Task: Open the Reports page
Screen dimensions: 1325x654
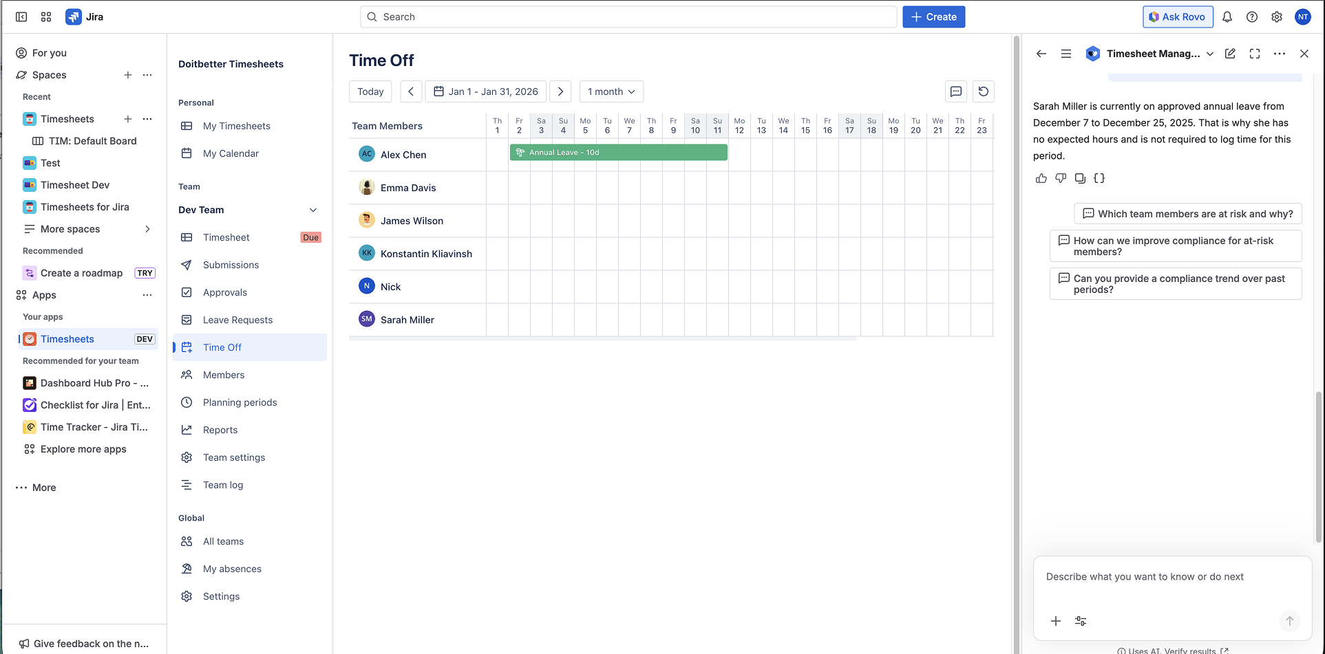Action: (x=249, y=430)
